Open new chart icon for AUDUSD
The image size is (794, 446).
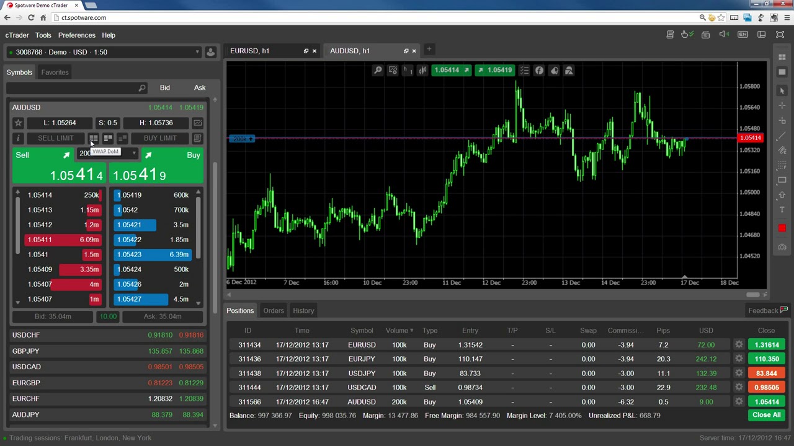pos(197,123)
